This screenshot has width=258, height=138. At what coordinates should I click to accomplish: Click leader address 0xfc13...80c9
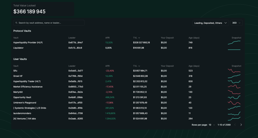[75, 48]
